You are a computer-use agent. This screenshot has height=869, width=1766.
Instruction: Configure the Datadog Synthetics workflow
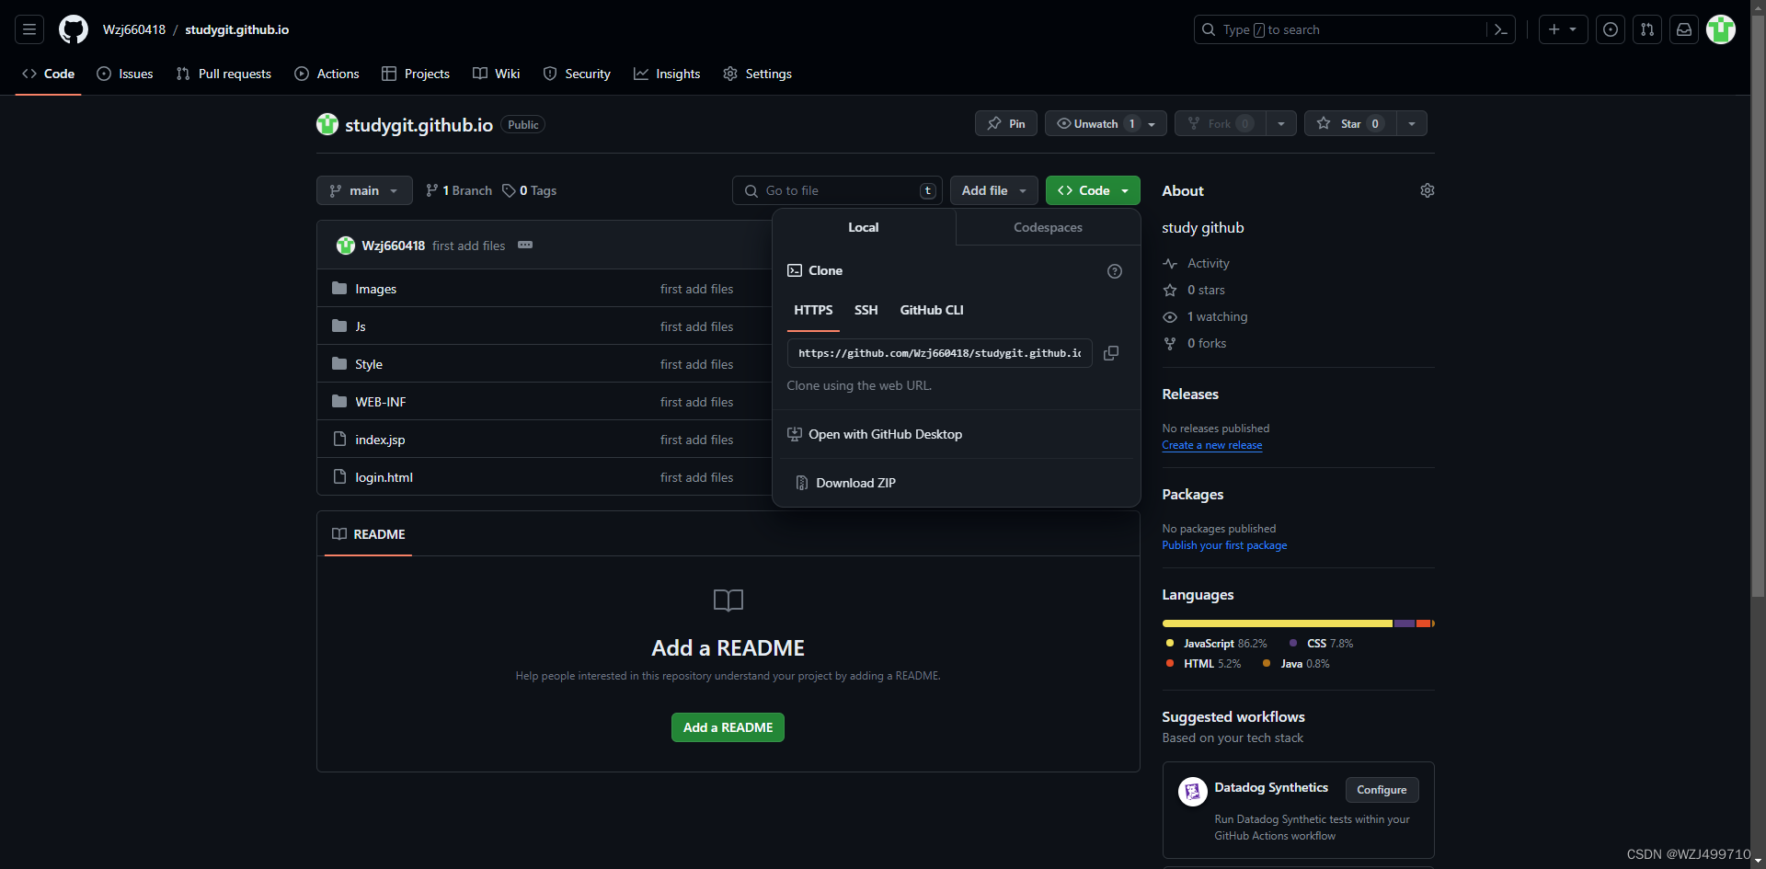pyautogui.click(x=1382, y=790)
